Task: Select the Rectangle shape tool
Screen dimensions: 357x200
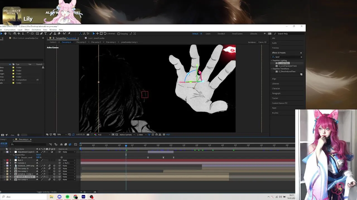Action: tap(37, 34)
